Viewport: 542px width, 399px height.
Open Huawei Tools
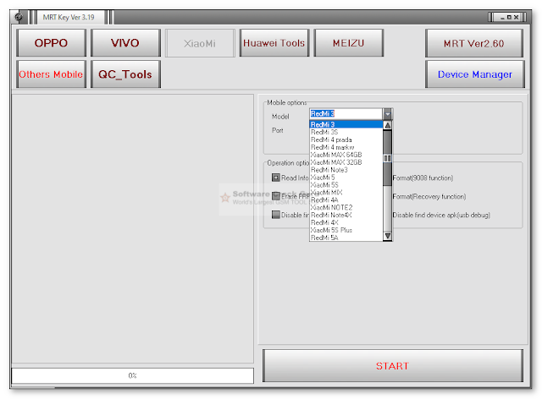274,43
